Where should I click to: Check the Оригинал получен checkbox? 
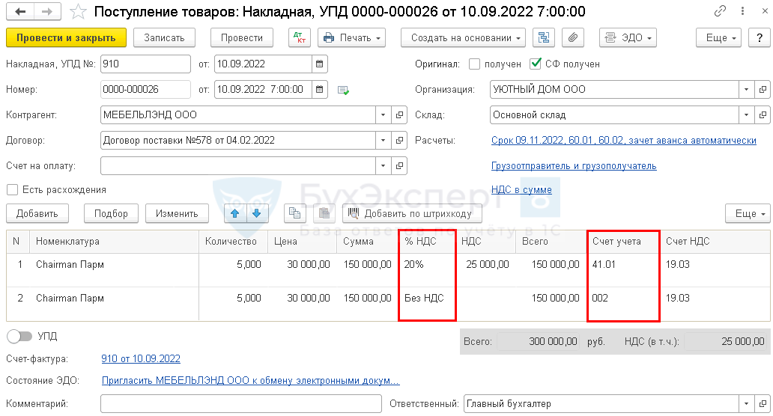click(474, 64)
